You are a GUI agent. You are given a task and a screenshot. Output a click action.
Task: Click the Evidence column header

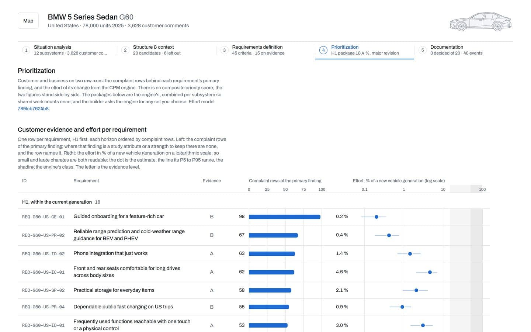point(212,181)
